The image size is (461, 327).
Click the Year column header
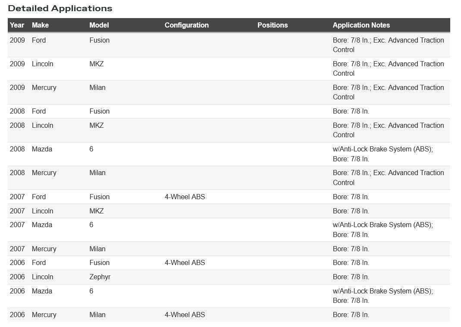[x=17, y=25]
